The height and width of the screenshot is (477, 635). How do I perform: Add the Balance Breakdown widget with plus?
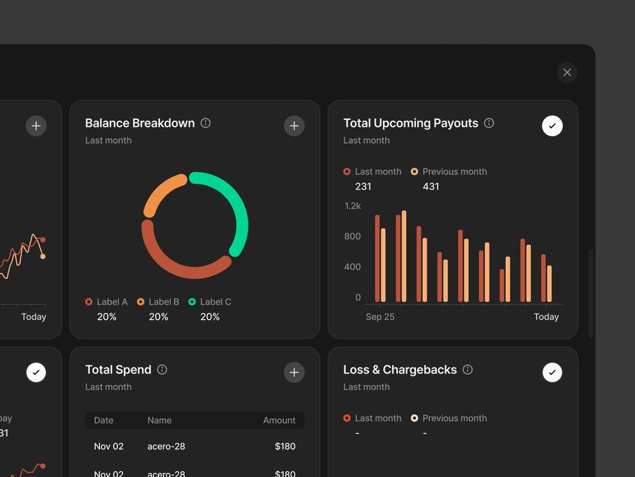click(x=294, y=126)
